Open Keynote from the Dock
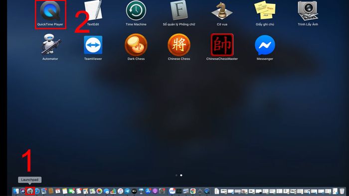This screenshot has height=196, width=349. (141, 191)
